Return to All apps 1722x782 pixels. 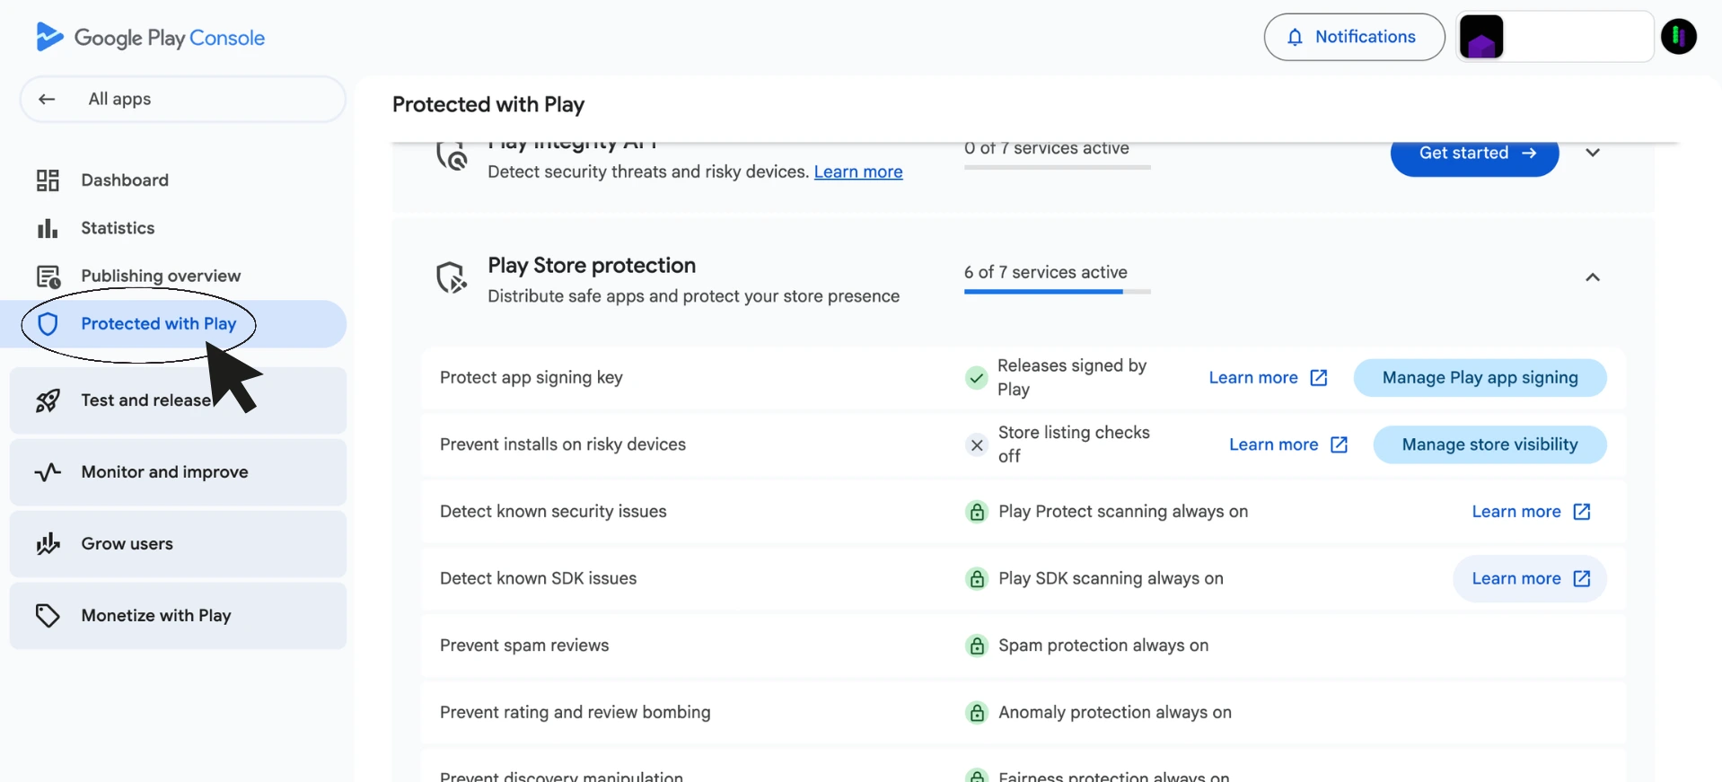click(182, 99)
